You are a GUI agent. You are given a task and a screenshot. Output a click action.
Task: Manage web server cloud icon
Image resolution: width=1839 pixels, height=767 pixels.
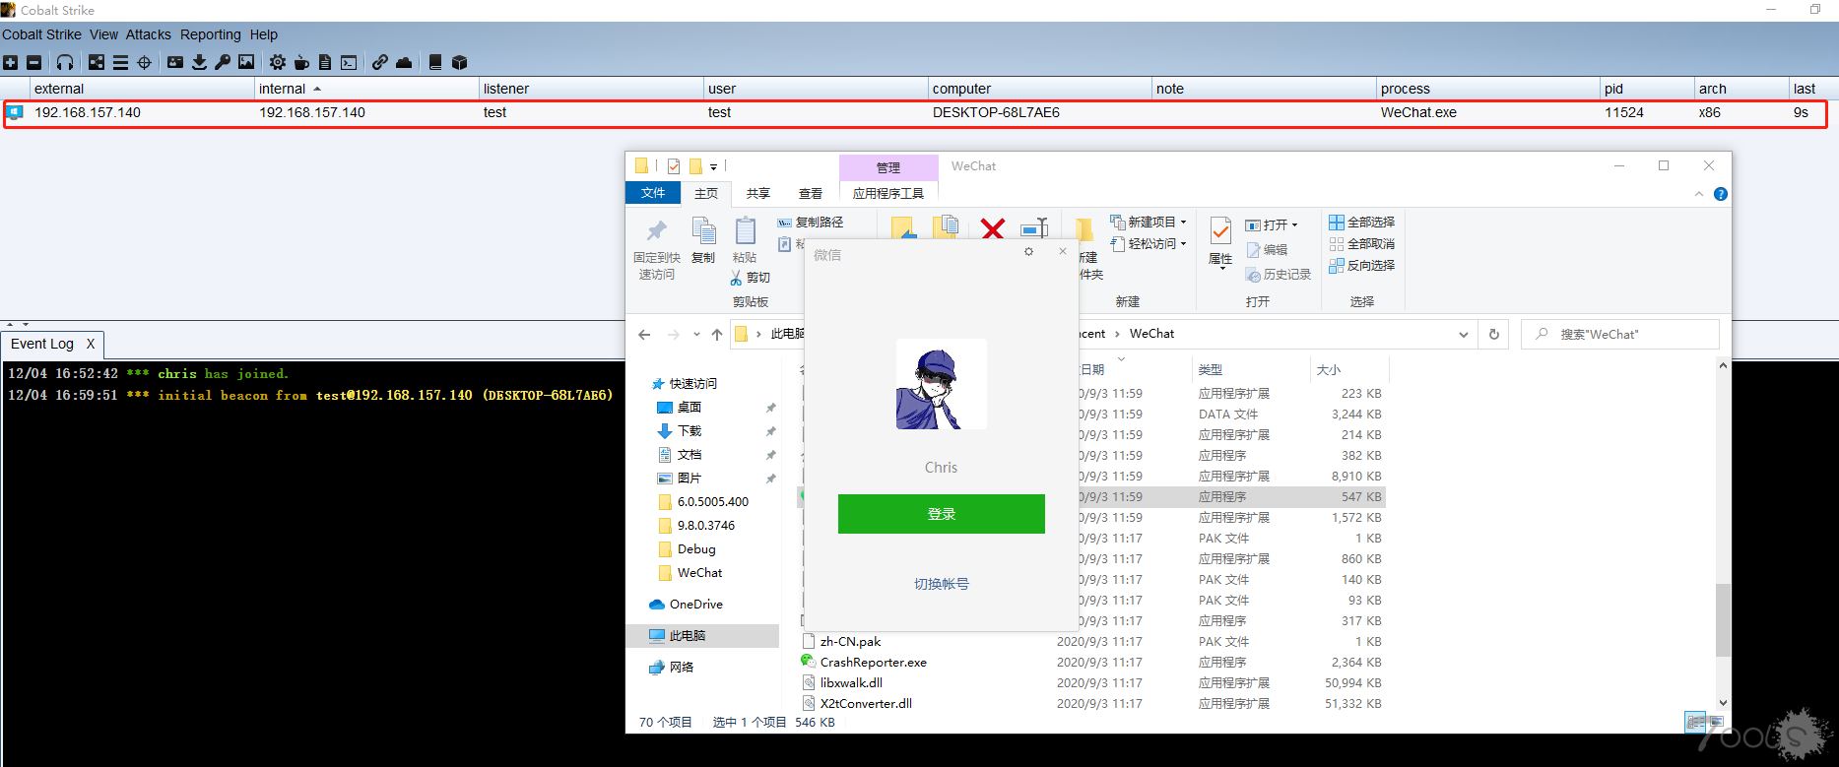click(404, 62)
